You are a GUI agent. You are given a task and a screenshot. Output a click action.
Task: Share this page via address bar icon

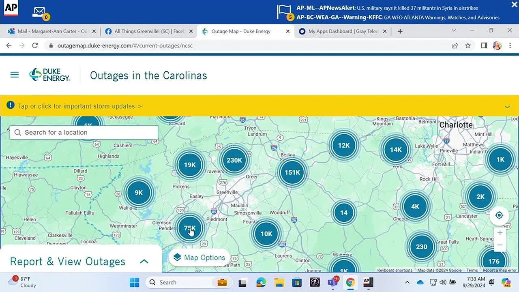click(455, 45)
